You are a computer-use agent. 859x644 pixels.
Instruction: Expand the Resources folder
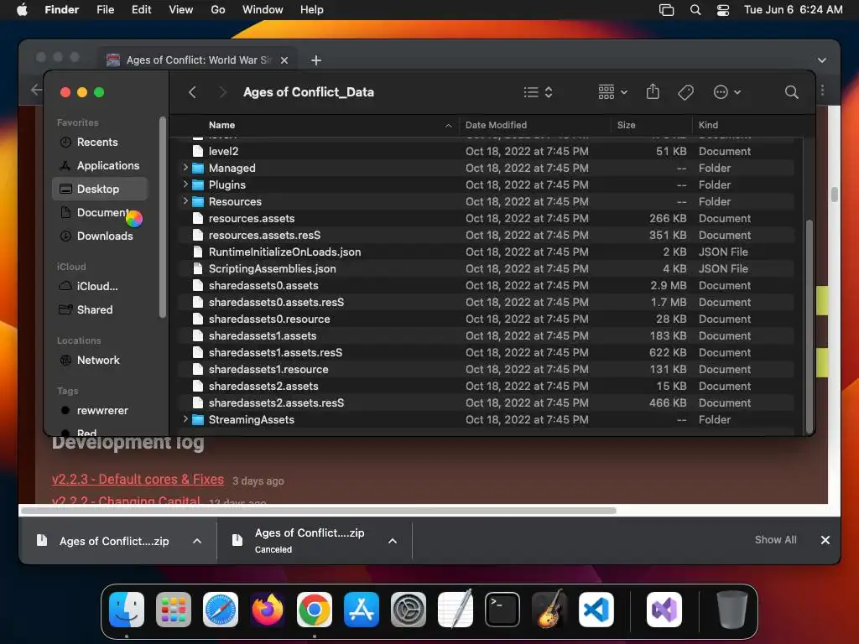click(185, 201)
